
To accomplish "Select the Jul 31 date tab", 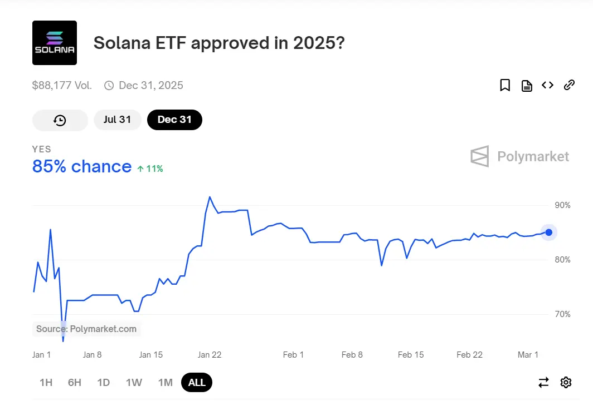I will point(117,120).
